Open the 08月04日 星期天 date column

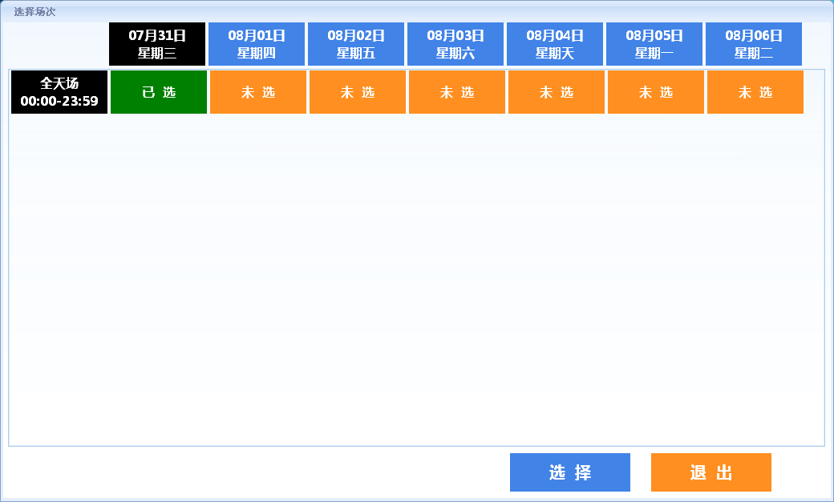tap(555, 44)
